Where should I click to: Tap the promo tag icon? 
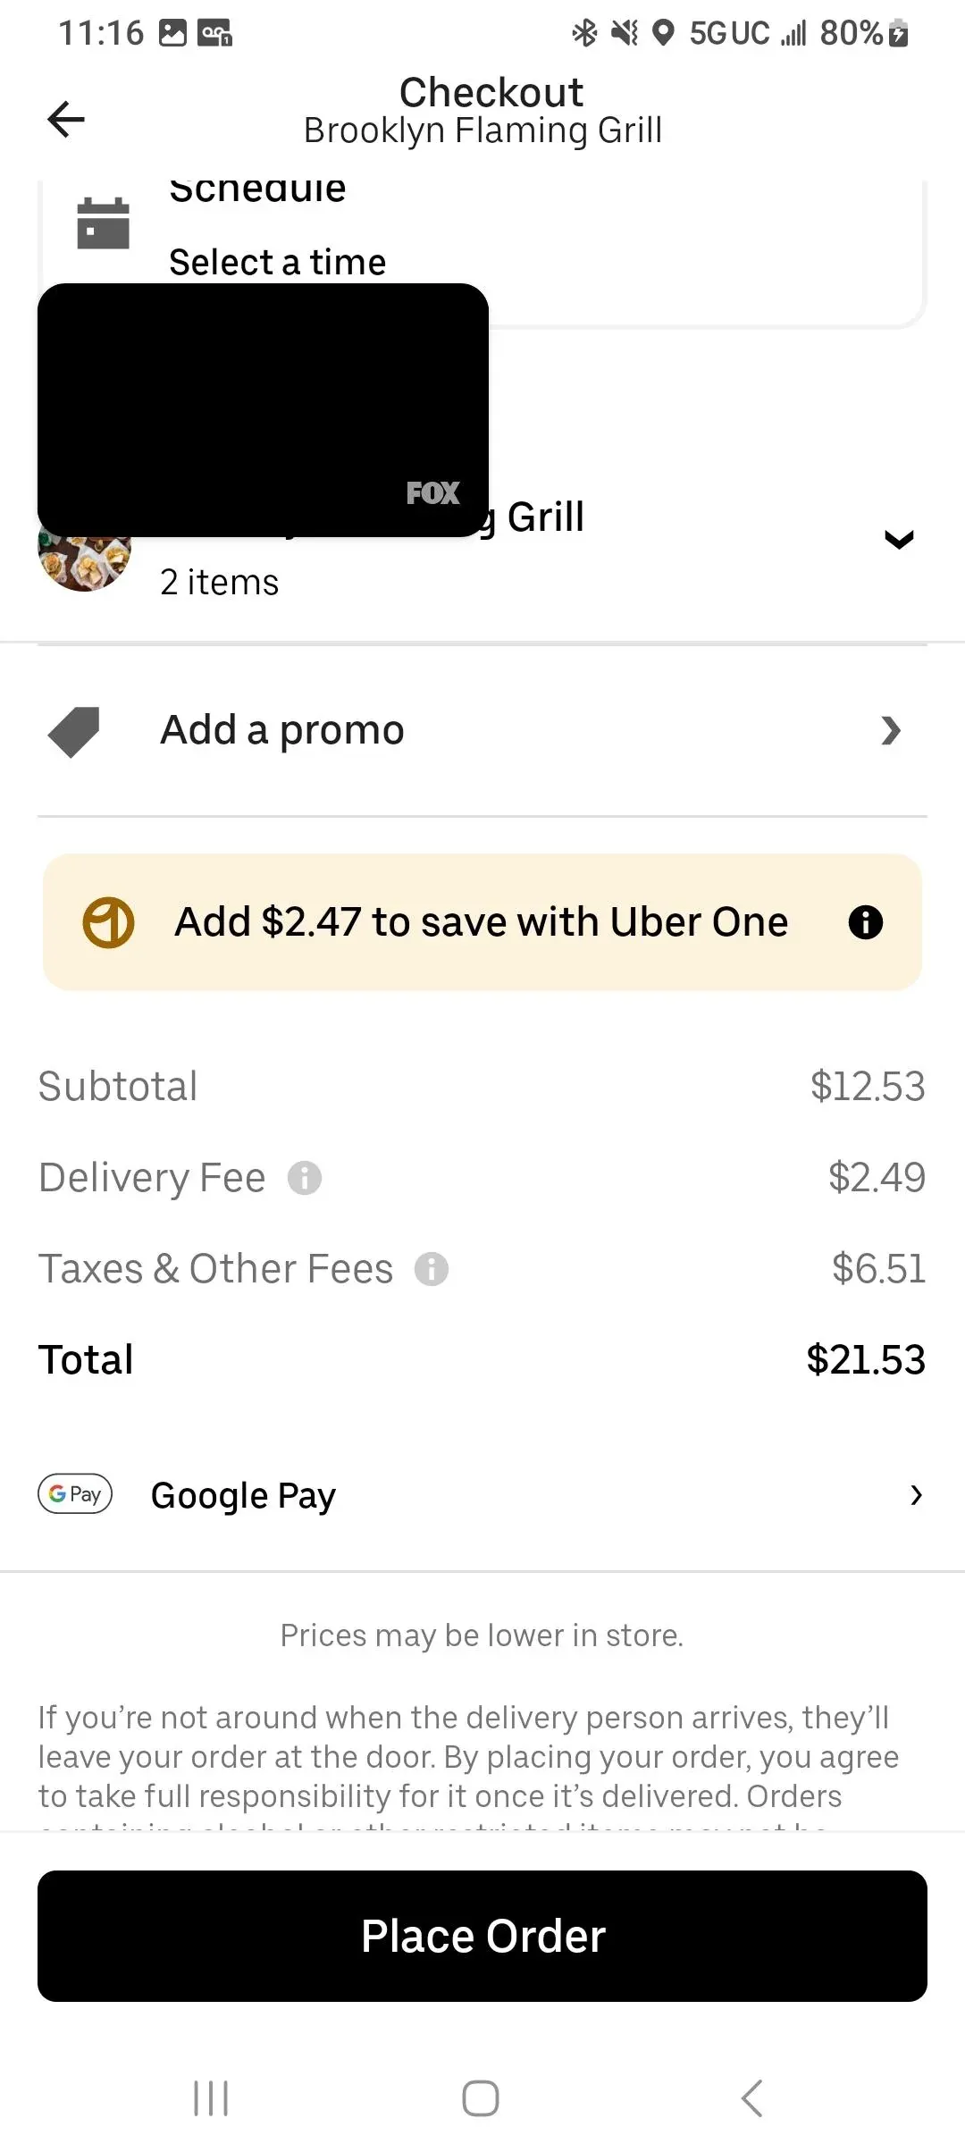pyautogui.click(x=74, y=732)
